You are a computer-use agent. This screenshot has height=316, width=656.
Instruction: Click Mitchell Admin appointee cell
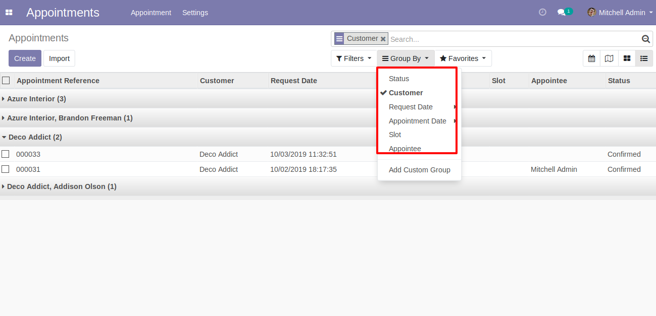point(554,169)
